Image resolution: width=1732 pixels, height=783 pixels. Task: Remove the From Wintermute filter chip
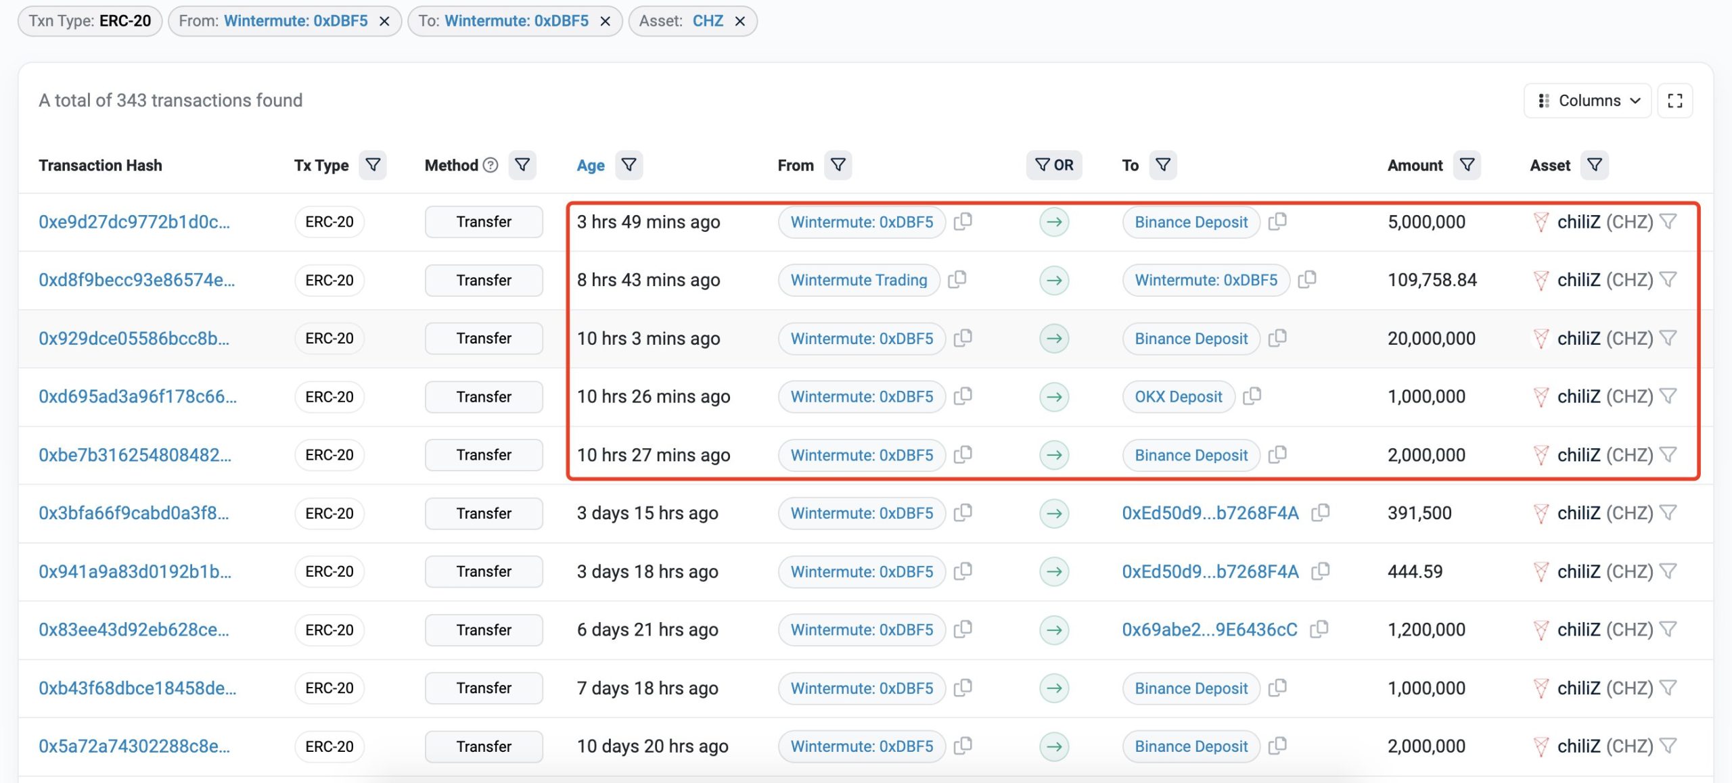[x=384, y=21]
